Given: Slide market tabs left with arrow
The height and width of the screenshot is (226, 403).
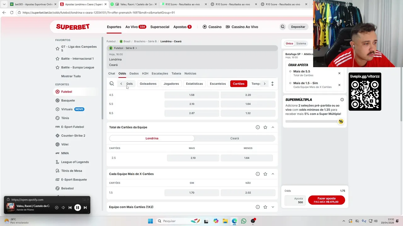Looking at the screenshot, I should click(121, 84).
